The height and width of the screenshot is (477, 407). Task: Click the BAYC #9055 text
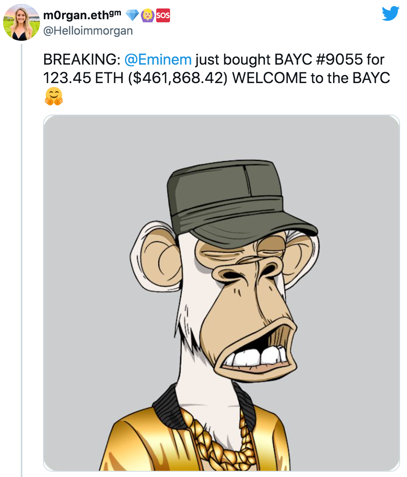point(319,60)
